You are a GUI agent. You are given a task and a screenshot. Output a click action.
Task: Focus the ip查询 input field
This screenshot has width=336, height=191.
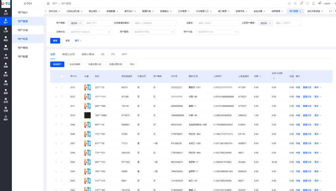218,23
